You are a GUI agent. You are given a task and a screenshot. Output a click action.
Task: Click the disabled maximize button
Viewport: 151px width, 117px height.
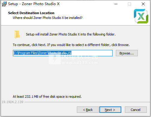pos(129,4)
